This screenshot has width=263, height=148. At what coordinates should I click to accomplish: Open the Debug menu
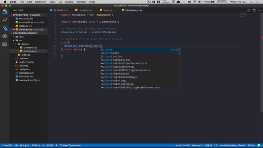(69, 2)
